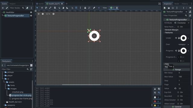This screenshot has width=193, height=108.
Task: Open the viewport View menu
Action: coord(105,8)
